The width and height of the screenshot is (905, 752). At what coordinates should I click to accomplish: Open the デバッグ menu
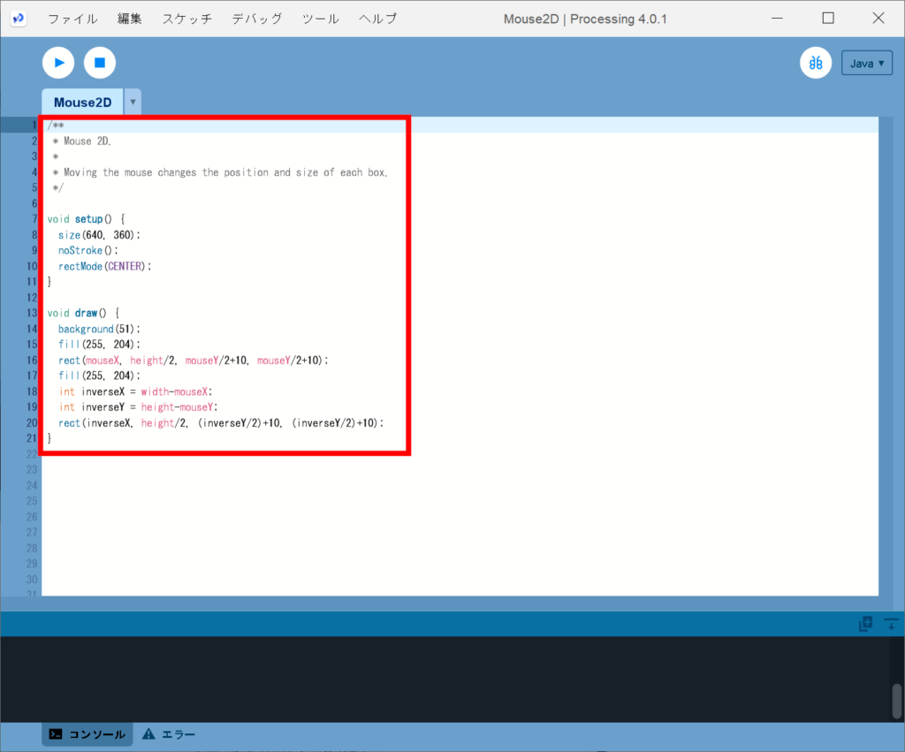257,19
